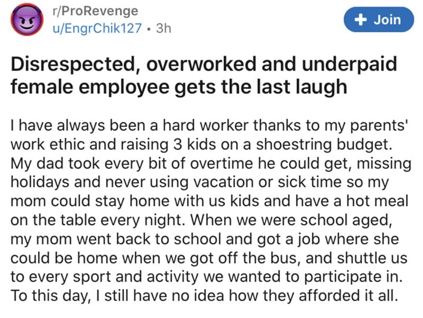
Task: Click the "3h" post timestamp
Action: click(x=163, y=28)
